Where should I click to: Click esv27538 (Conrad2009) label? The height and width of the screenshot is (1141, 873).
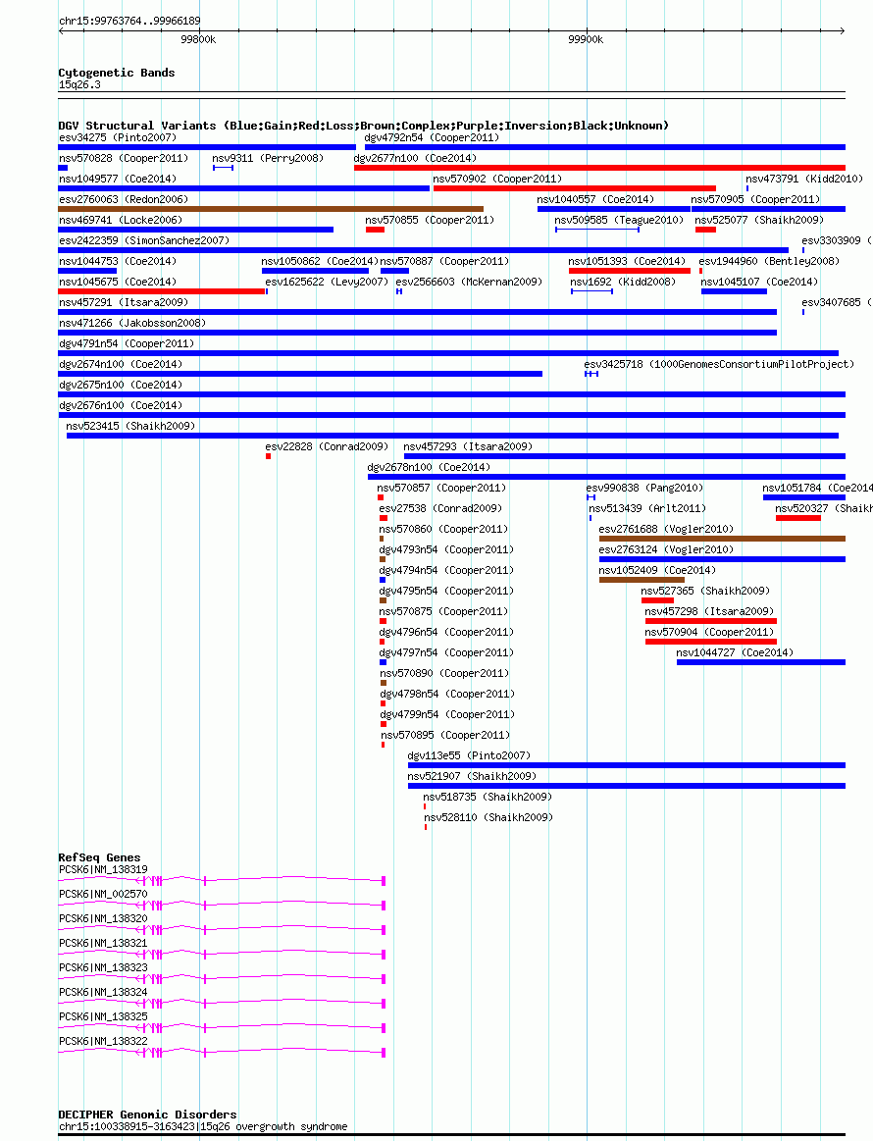(x=440, y=508)
